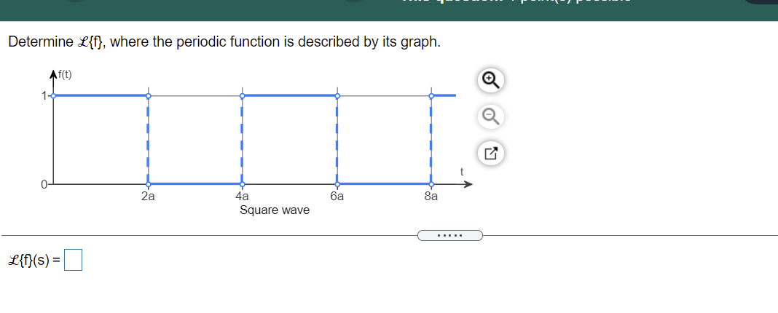Click the 6a axis label
The image size is (778, 313).
click(x=337, y=197)
